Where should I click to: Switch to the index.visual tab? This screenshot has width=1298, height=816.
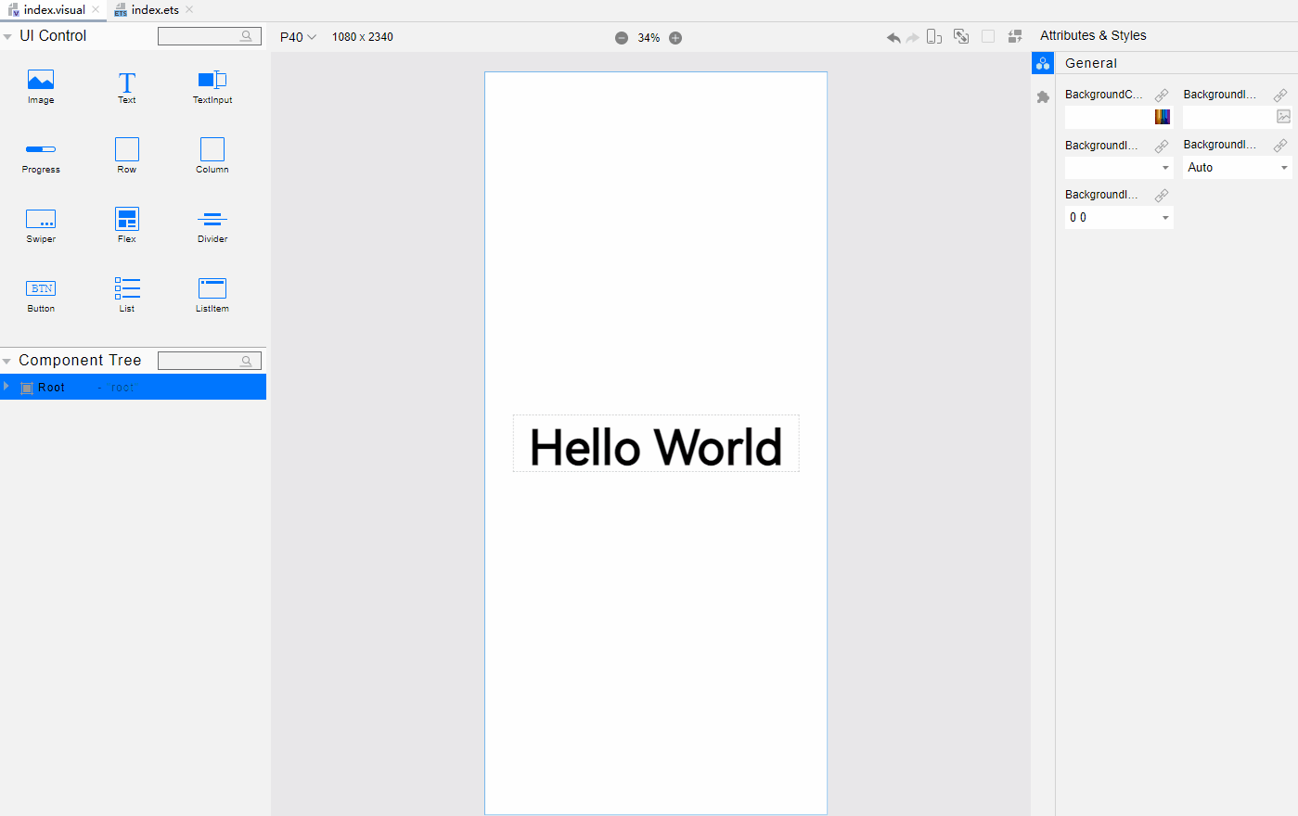point(55,10)
